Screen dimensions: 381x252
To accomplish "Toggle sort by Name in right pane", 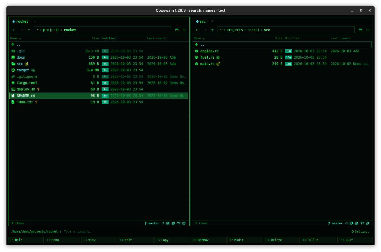I will [x=199, y=38].
